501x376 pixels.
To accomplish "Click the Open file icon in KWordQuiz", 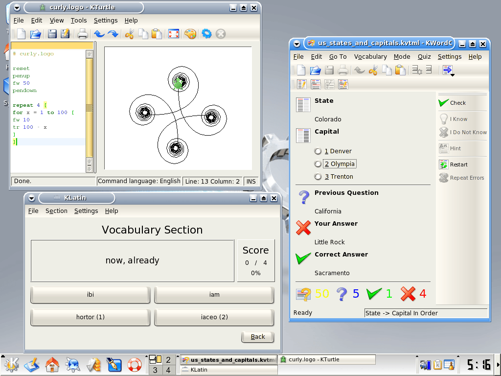I will tap(316, 70).
